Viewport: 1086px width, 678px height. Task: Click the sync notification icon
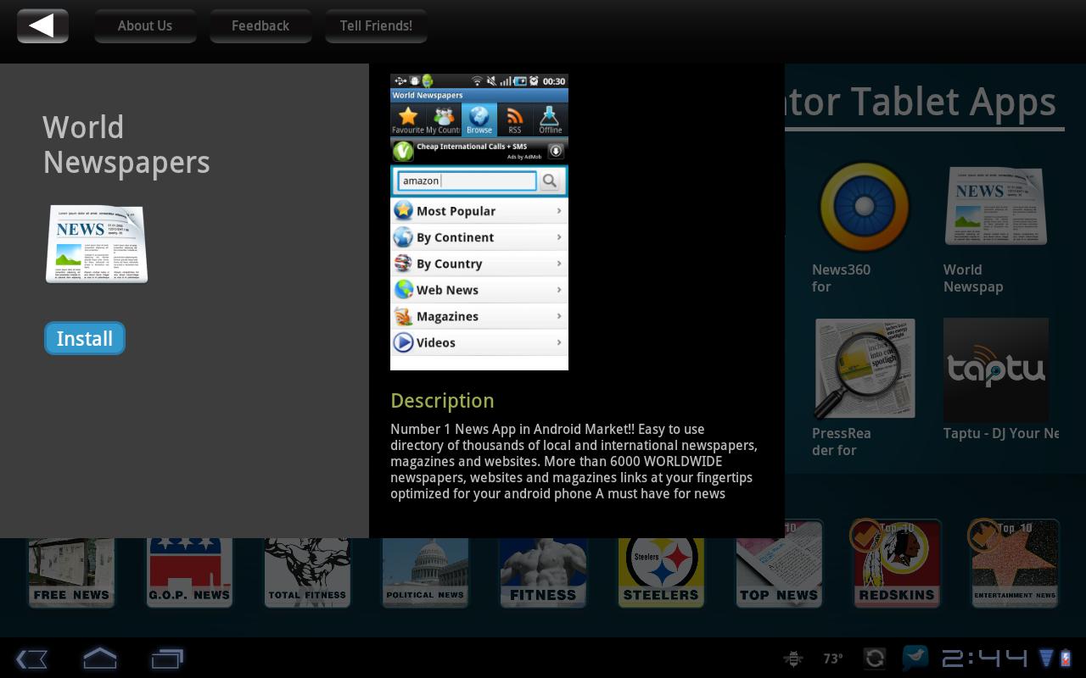tap(875, 659)
